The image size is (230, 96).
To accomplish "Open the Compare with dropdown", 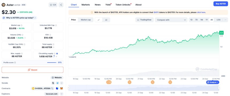I will click(x=171, y=20).
